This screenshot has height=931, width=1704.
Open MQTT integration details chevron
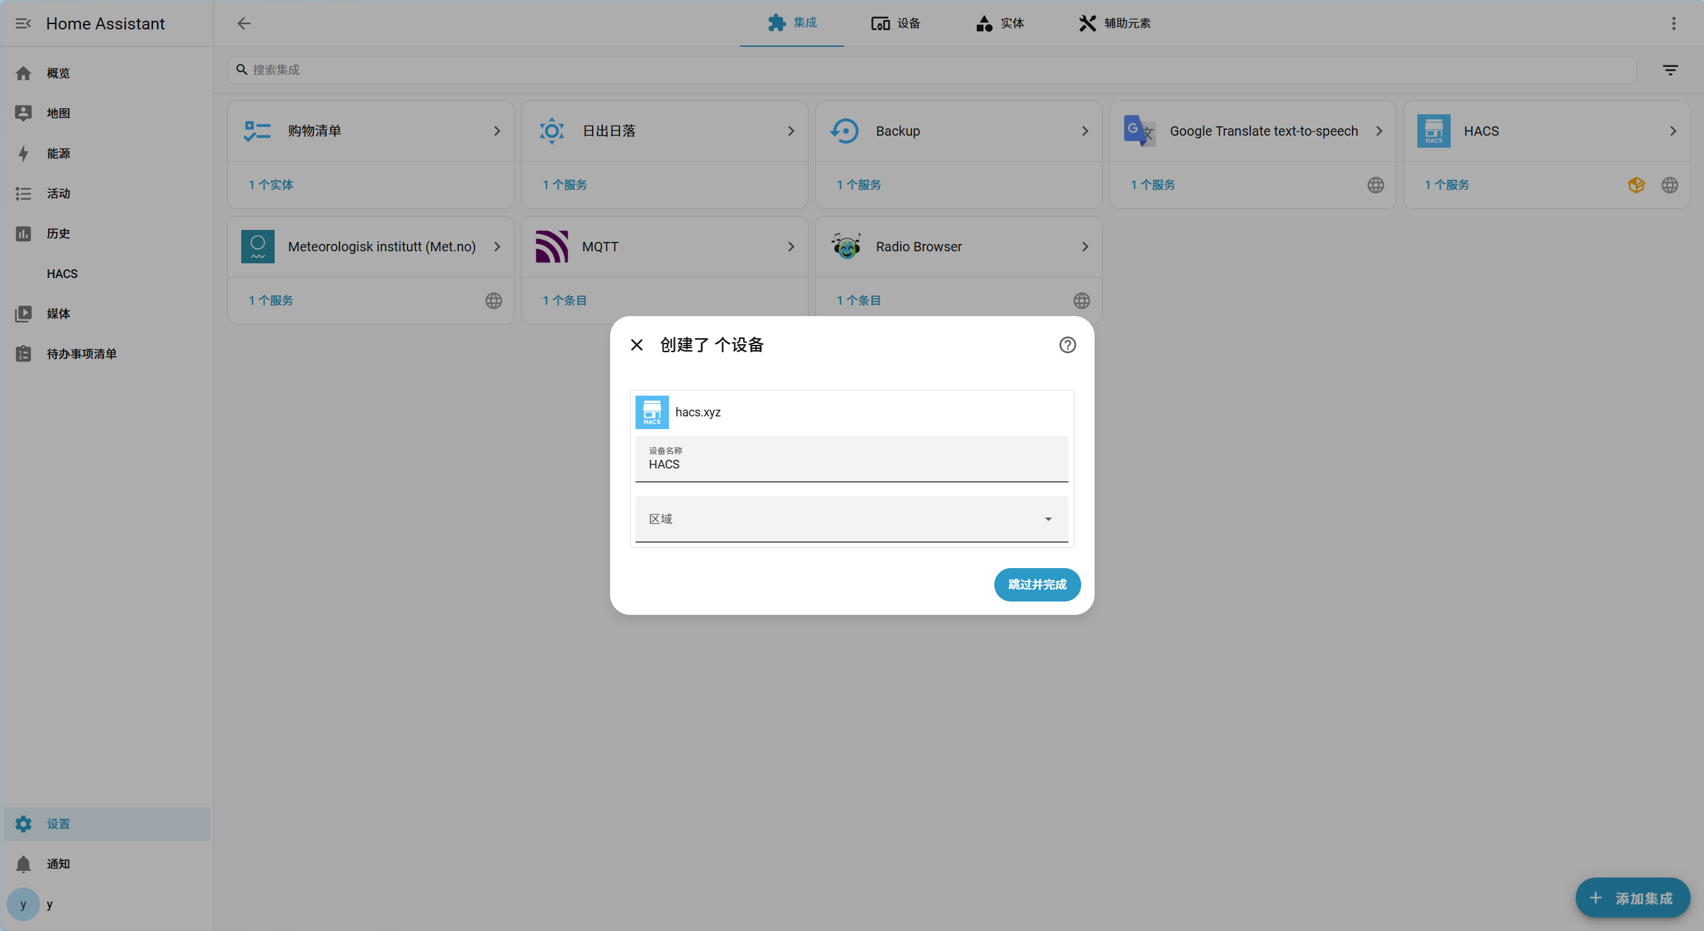[x=790, y=246]
